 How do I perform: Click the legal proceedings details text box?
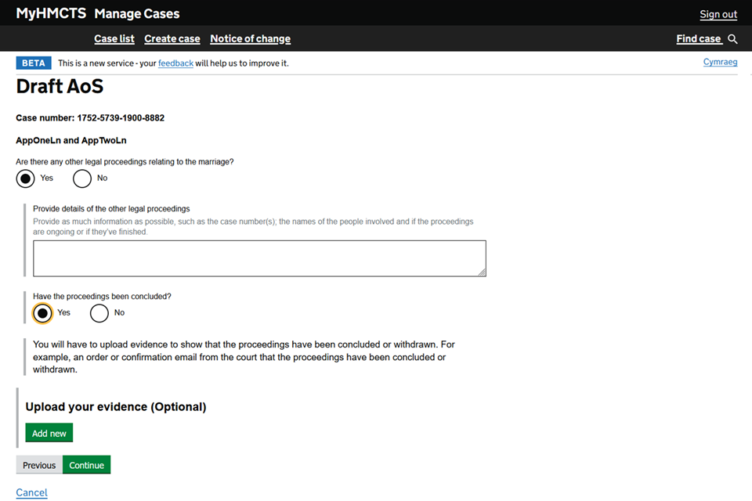[258, 258]
